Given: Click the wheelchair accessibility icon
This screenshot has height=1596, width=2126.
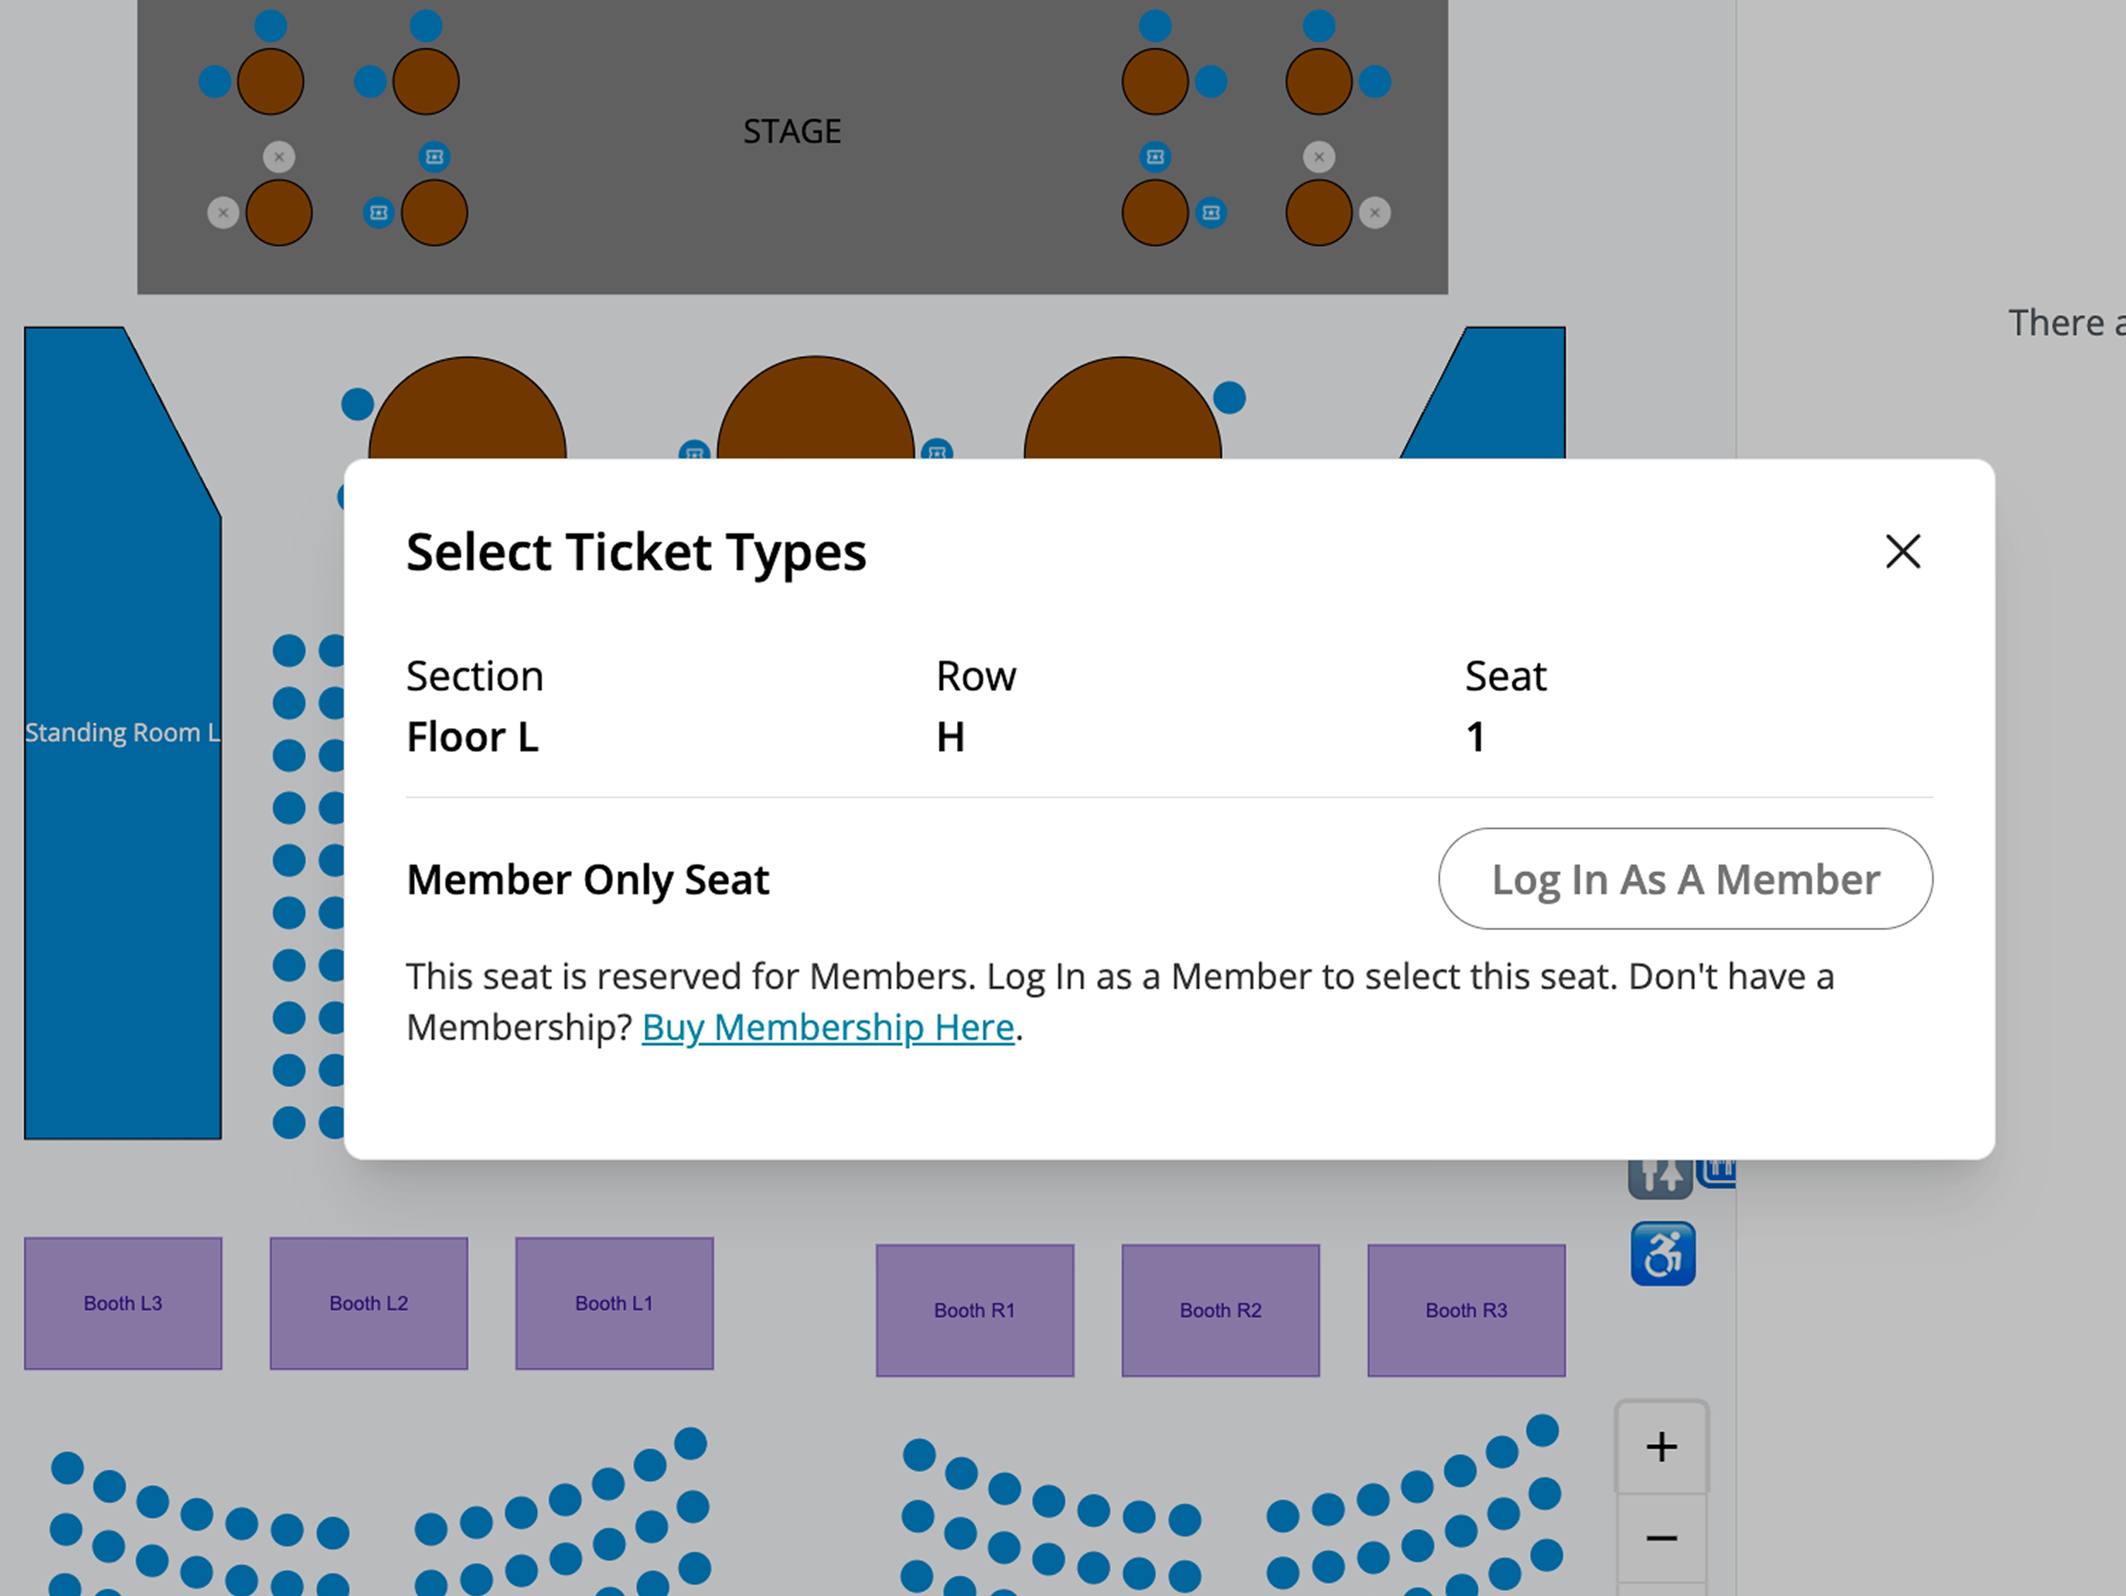Looking at the screenshot, I should tap(1663, 1254).
